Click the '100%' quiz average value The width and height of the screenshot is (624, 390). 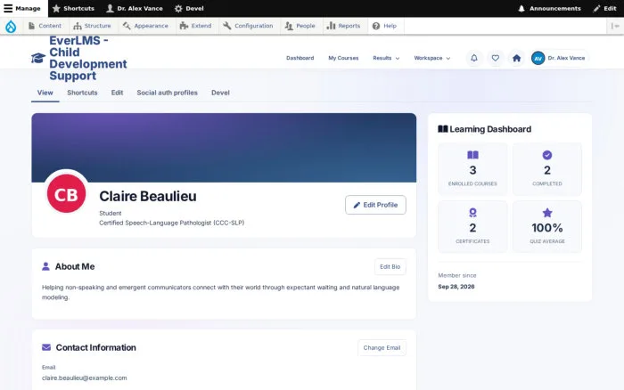(x=547, y=228)
